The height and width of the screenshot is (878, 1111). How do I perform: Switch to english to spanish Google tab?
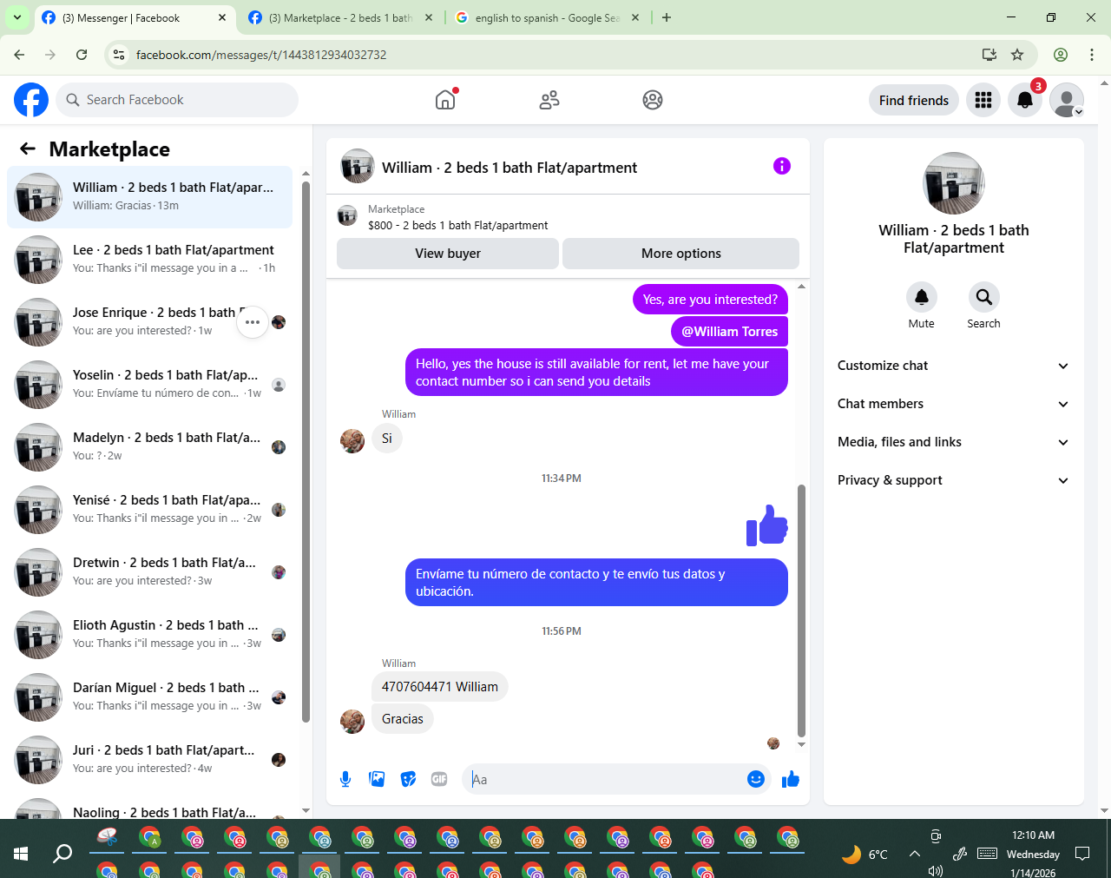point(548,17)
